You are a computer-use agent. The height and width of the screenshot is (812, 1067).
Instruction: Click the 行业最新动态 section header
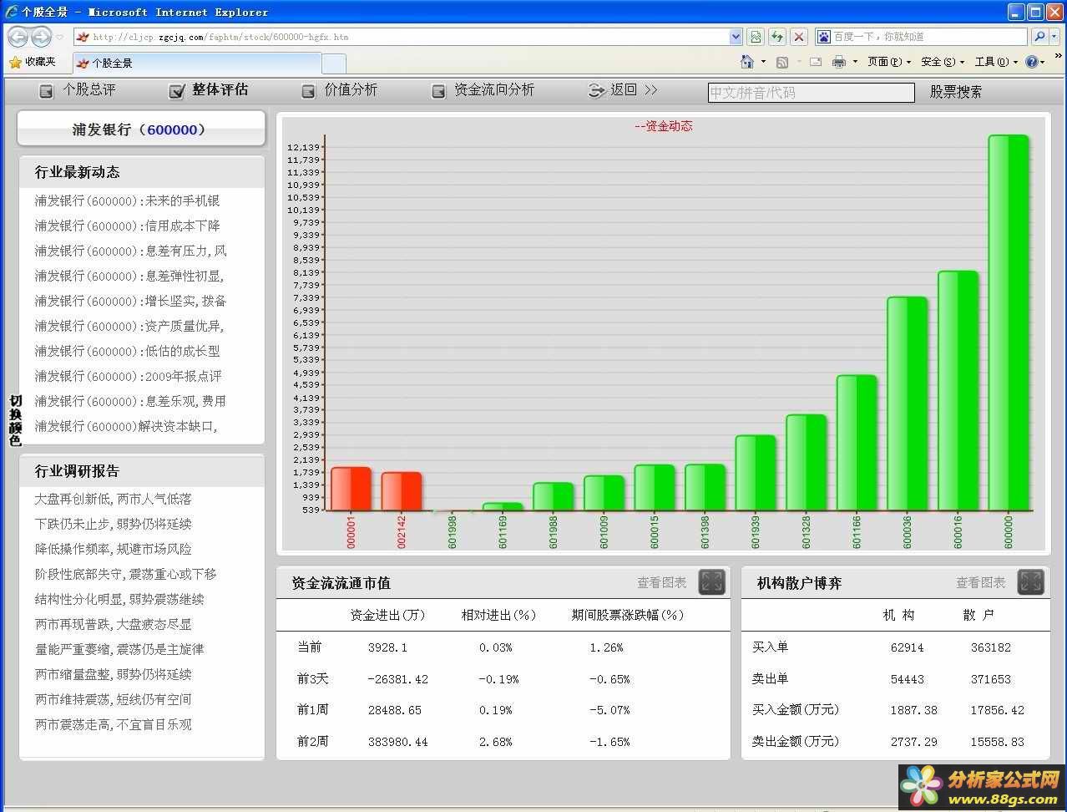point(142,172)
